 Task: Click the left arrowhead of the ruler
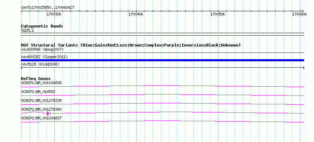tap(22, 11)
